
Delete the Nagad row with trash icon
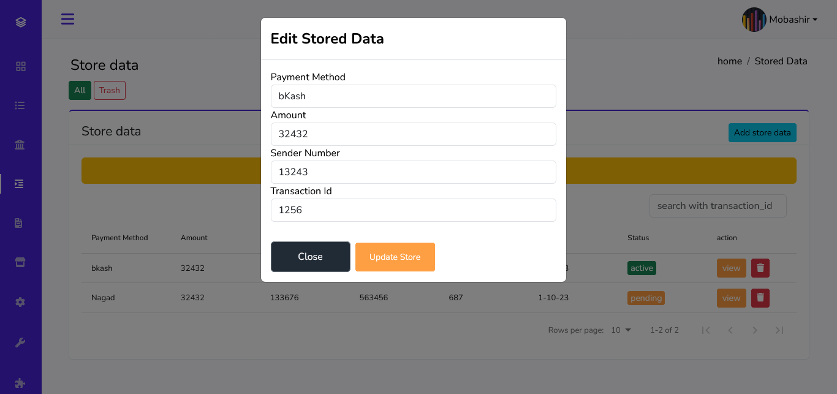tap(760, 298)
